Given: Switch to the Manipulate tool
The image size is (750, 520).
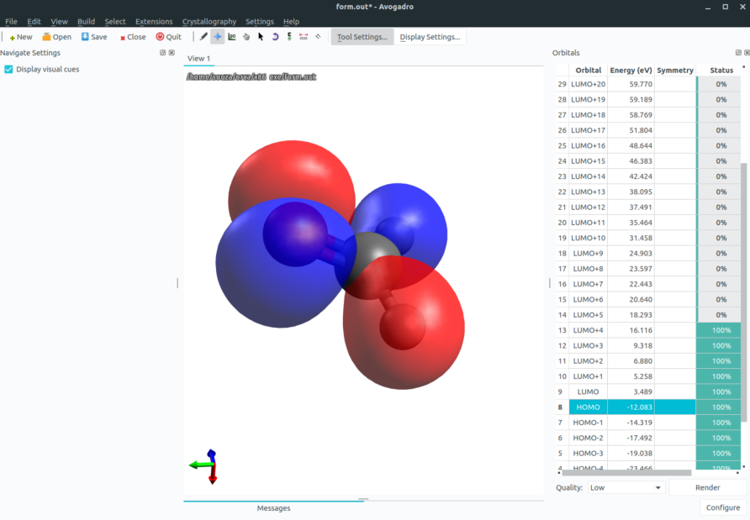Looking at the screenshot, I should [246, 36].
